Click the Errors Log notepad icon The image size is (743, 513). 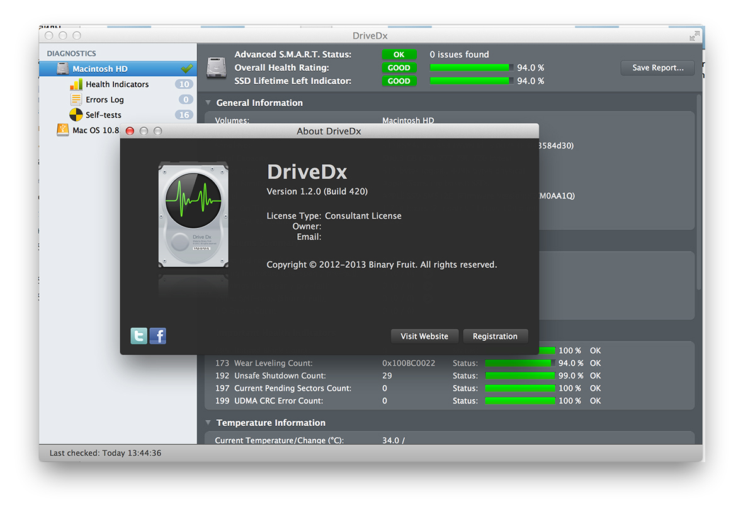pos(76,99)
